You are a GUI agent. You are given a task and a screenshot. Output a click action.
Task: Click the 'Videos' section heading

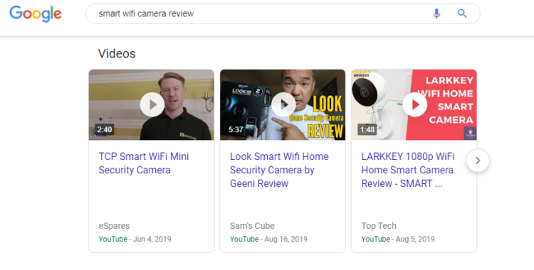point(117,54)
